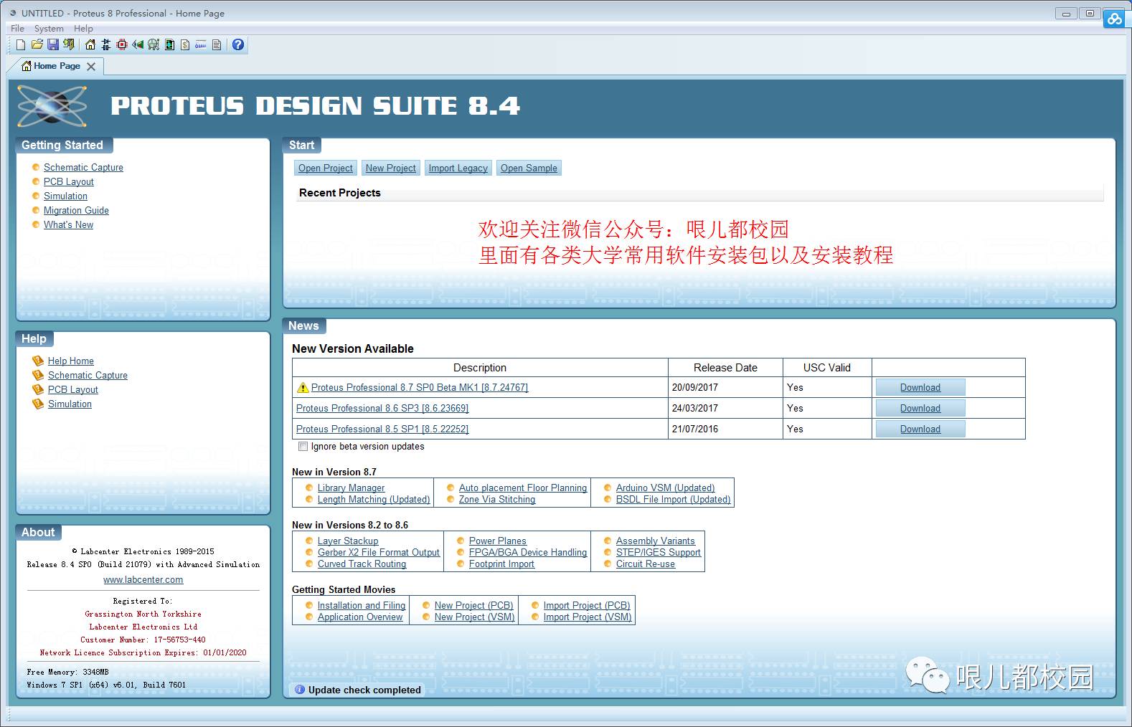Visit www.labcenter.com link
The height and width of the screenshot is (727, 1132).
pyautogui.click(x=143, y=579)
